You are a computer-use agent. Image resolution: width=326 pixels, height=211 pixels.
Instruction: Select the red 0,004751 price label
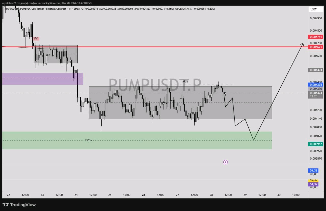click(x=316, y=37)
